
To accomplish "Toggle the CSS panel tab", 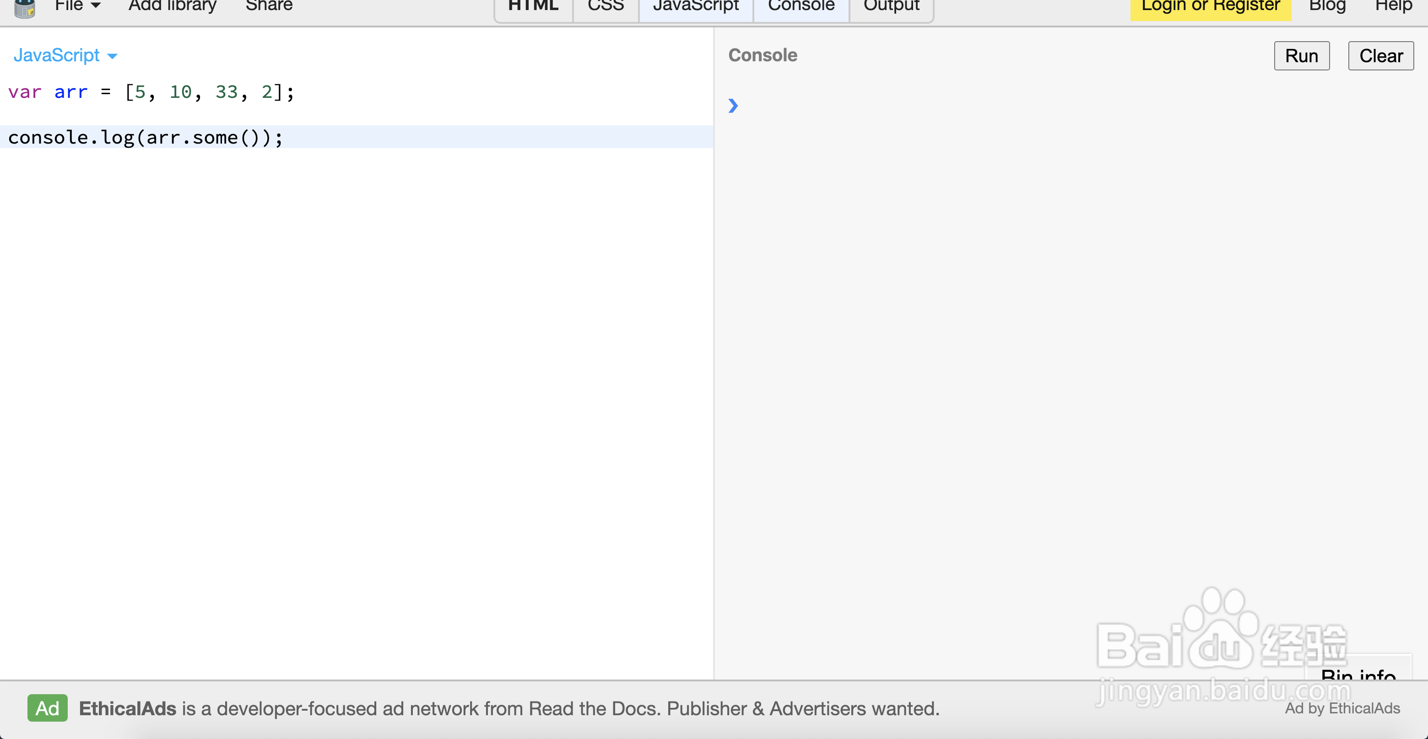I will tap(606, 7).
